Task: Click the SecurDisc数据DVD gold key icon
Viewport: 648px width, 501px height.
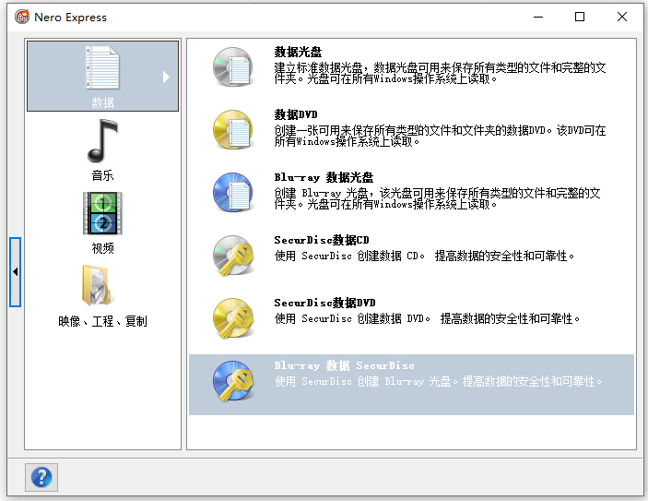Action: click(x=233, y=317)
